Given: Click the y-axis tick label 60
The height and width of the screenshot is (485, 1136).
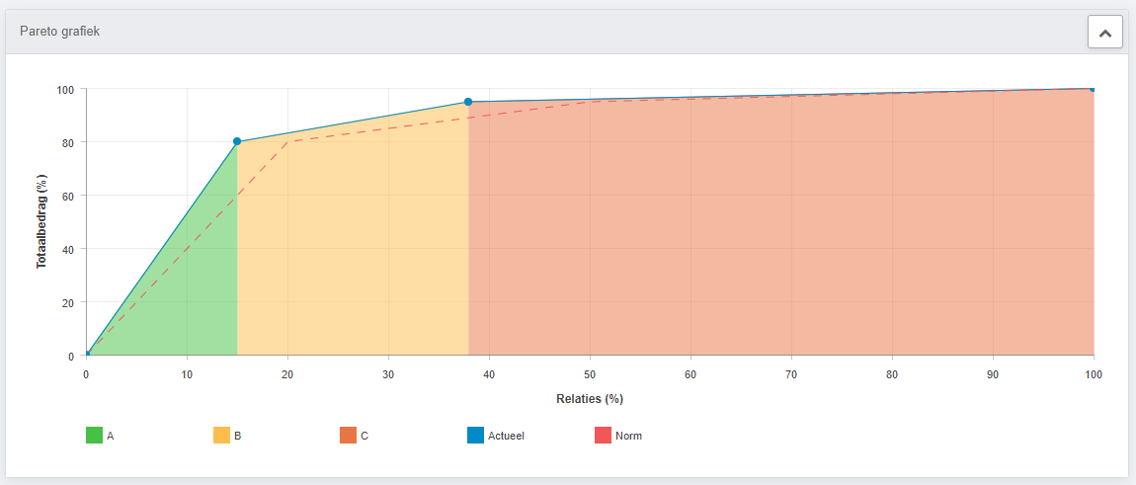Looking at the screenshot, I should (x=67, y=196).
